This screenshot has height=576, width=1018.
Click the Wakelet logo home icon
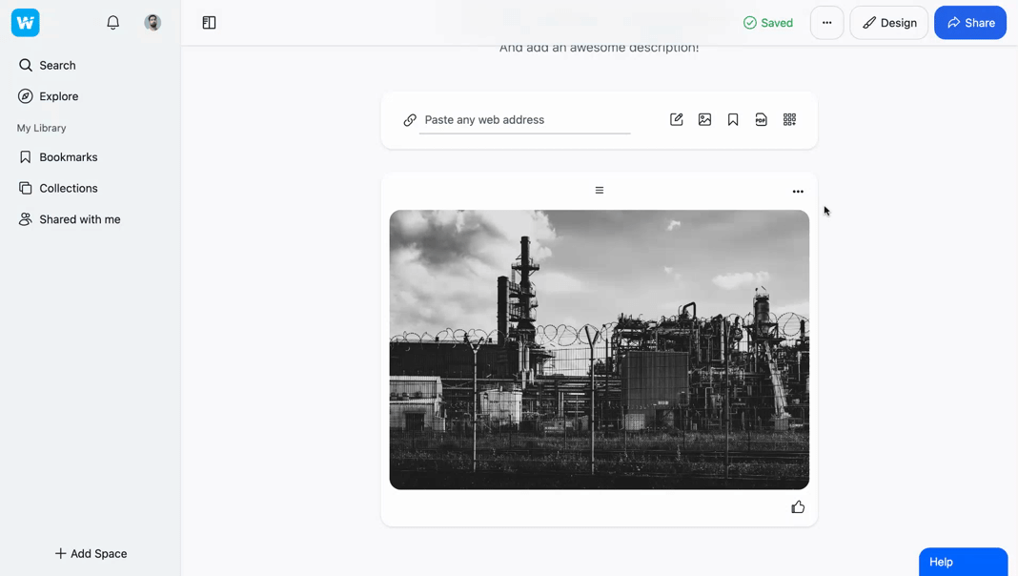click(26, 23)
